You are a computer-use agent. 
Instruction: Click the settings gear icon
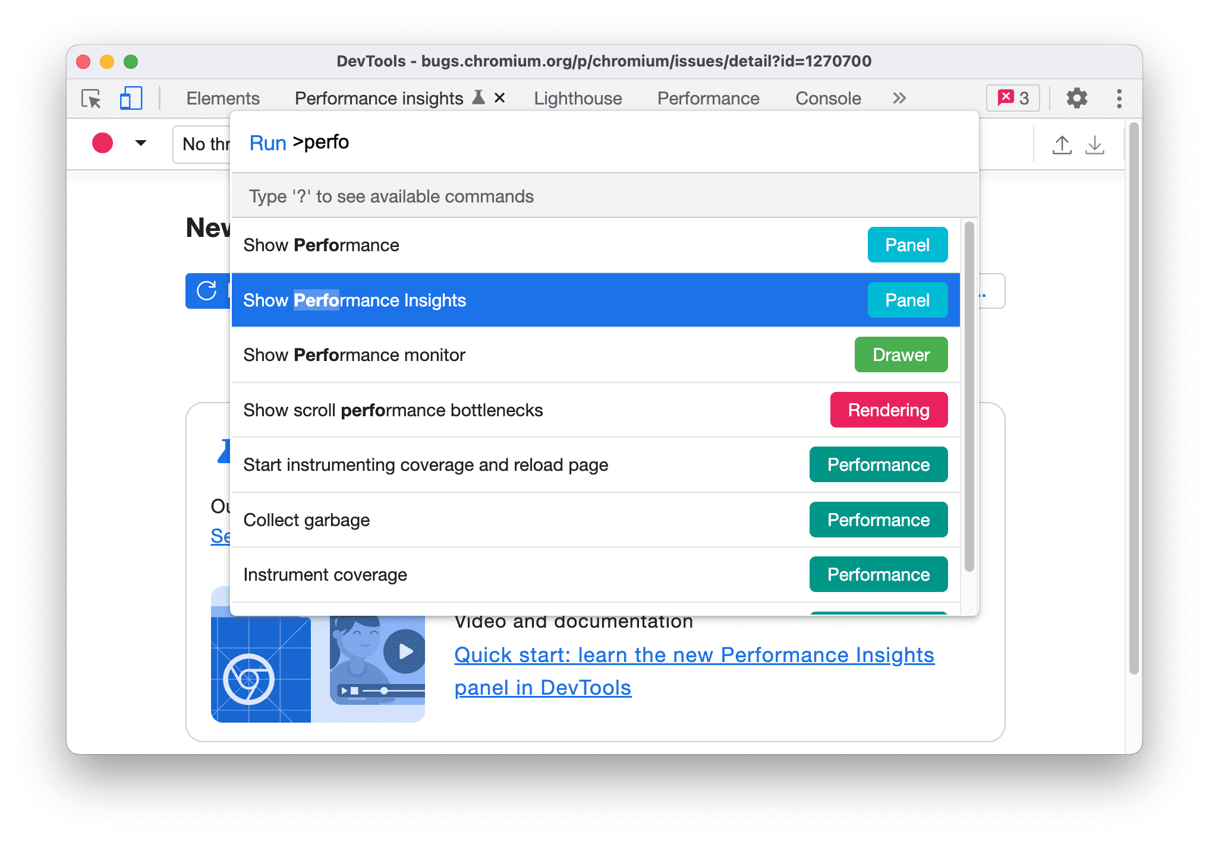pyautogui.click(x=1076, y=98)
